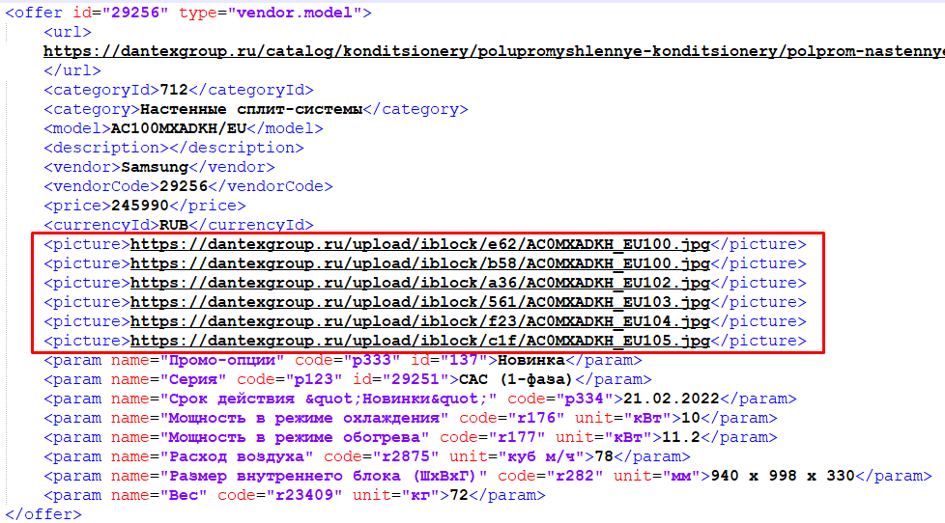Click param name "Мощность в режиме охлаждения"

click(x=303, y=418)
